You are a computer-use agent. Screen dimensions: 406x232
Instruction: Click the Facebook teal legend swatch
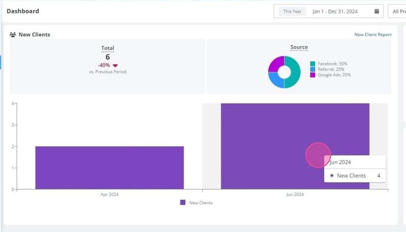point(313,64)
